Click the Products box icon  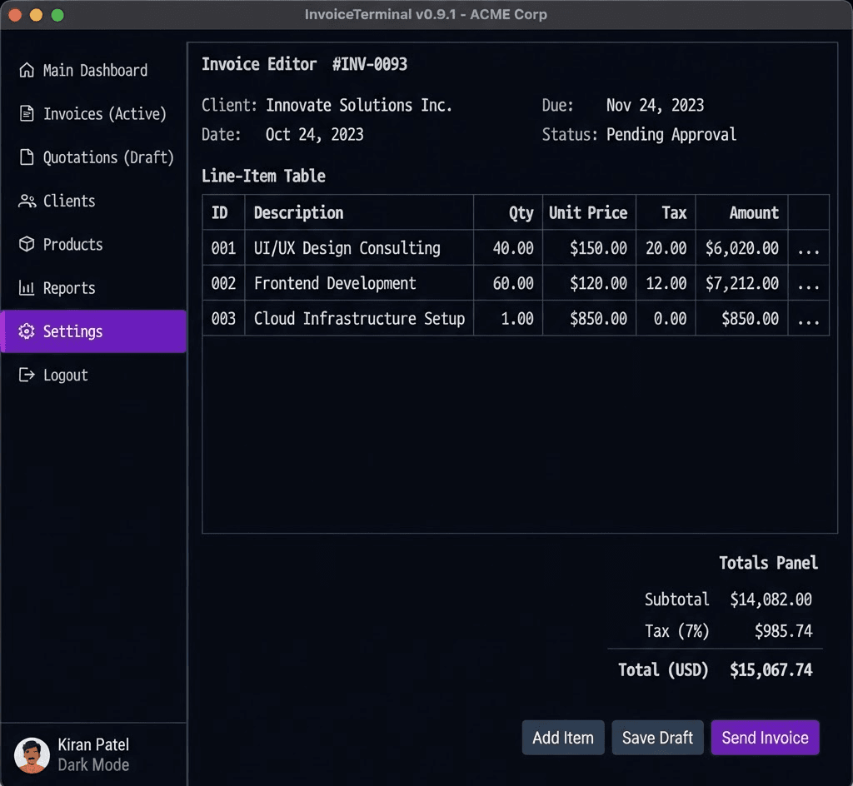coord(27,244)
